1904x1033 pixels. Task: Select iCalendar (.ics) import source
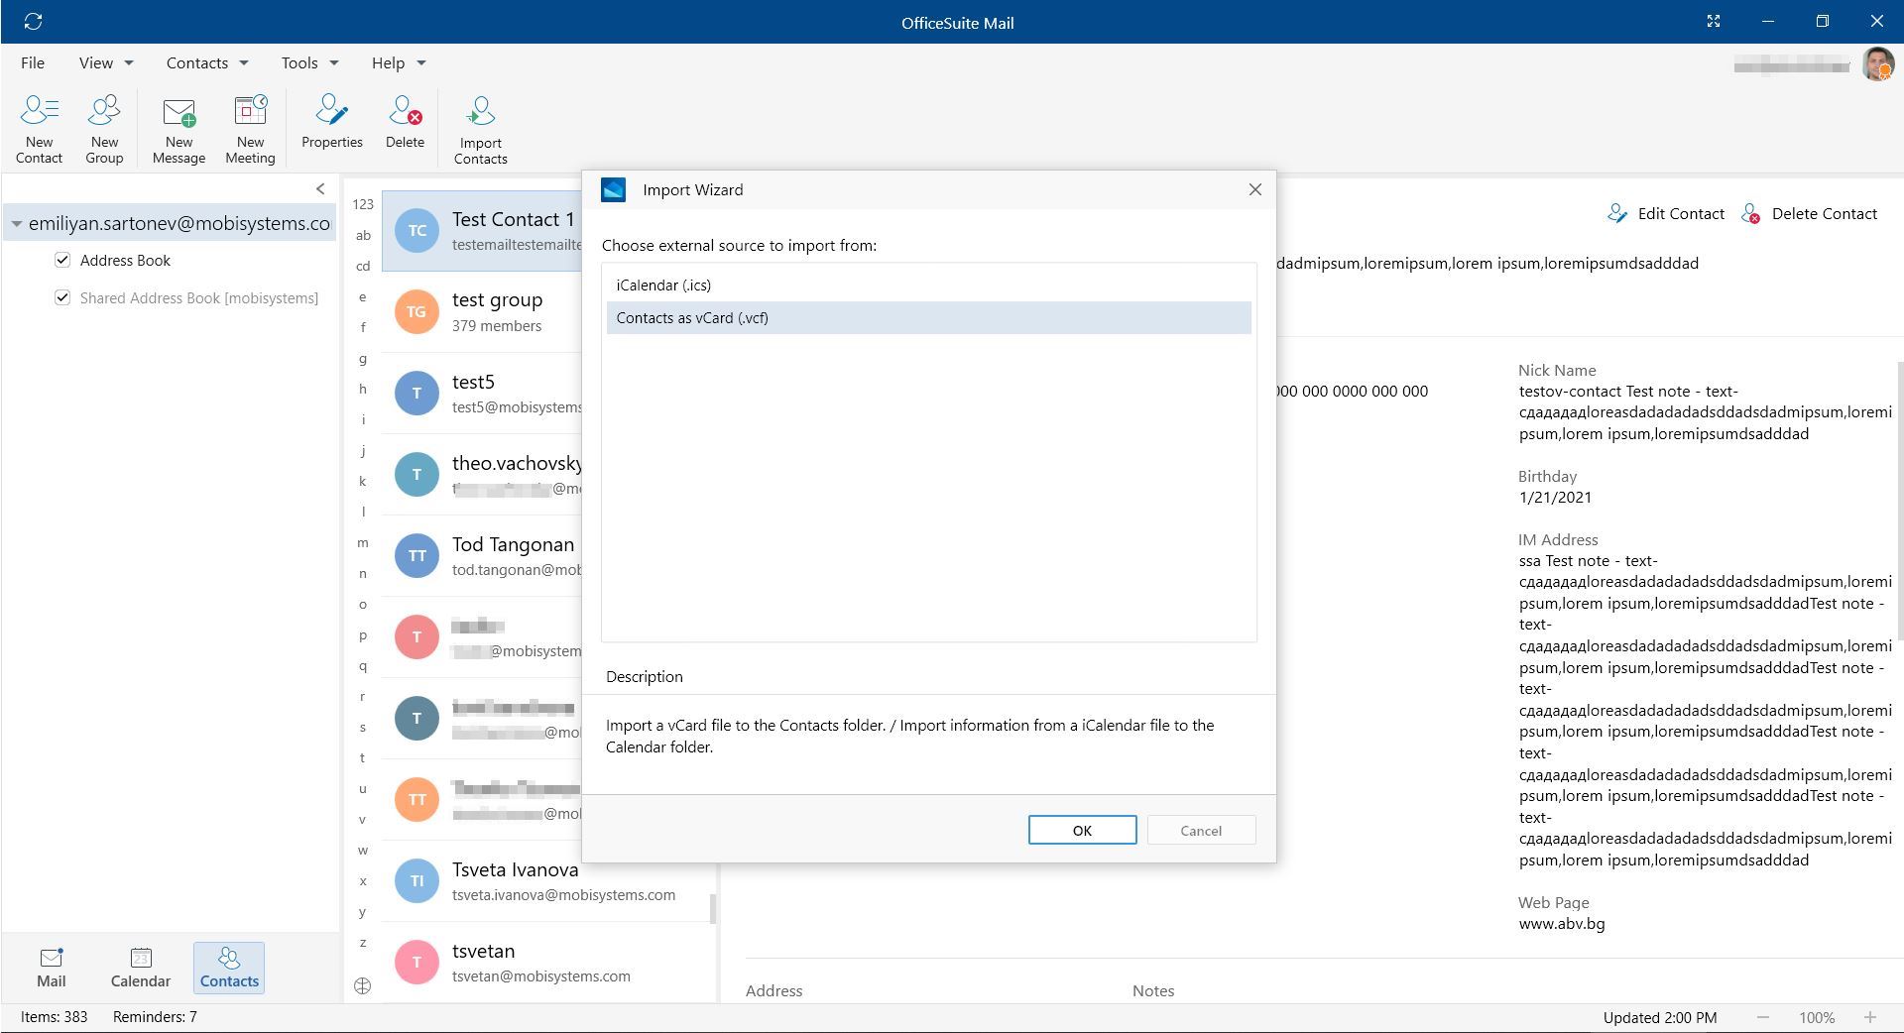tap(928, 285)
